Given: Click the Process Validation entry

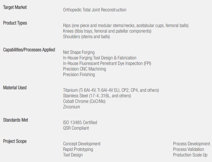Looking at the screenshot, I should [188, 149].
